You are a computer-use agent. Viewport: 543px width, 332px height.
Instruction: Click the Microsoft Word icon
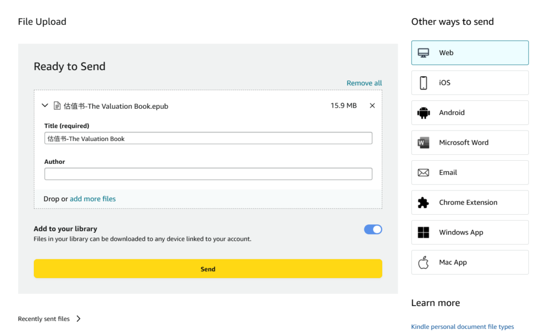(x=423, y=143)
